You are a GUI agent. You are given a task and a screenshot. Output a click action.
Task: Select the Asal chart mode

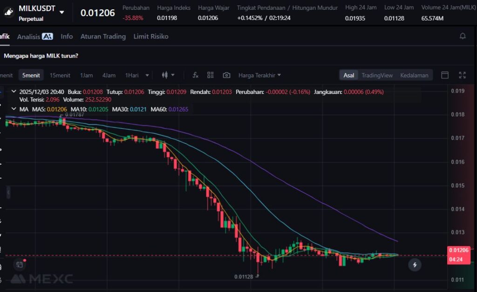[349, 75]
